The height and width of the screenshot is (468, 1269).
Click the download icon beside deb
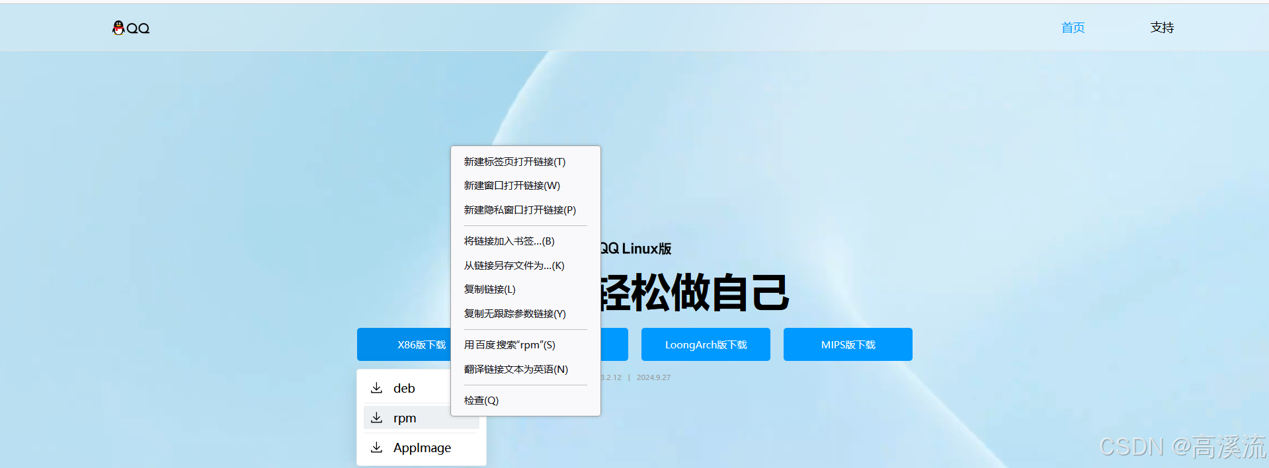376,388
